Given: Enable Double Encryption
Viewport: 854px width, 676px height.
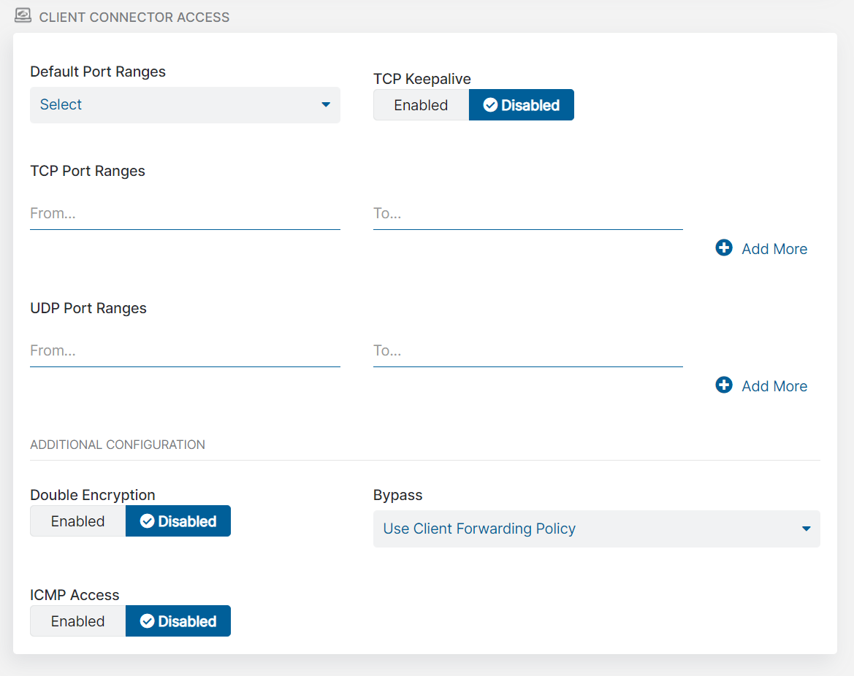Looking at the screenshot, I should click(78, 521).
